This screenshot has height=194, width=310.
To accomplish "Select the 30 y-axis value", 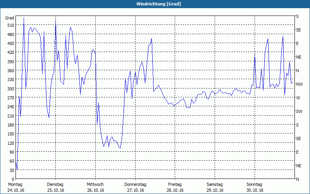I will (x=12, y=170).
